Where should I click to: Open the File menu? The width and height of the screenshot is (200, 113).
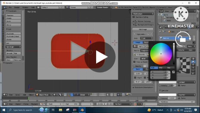pos(10,7)
